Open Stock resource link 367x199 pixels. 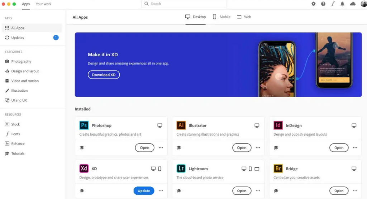point(13,124)
